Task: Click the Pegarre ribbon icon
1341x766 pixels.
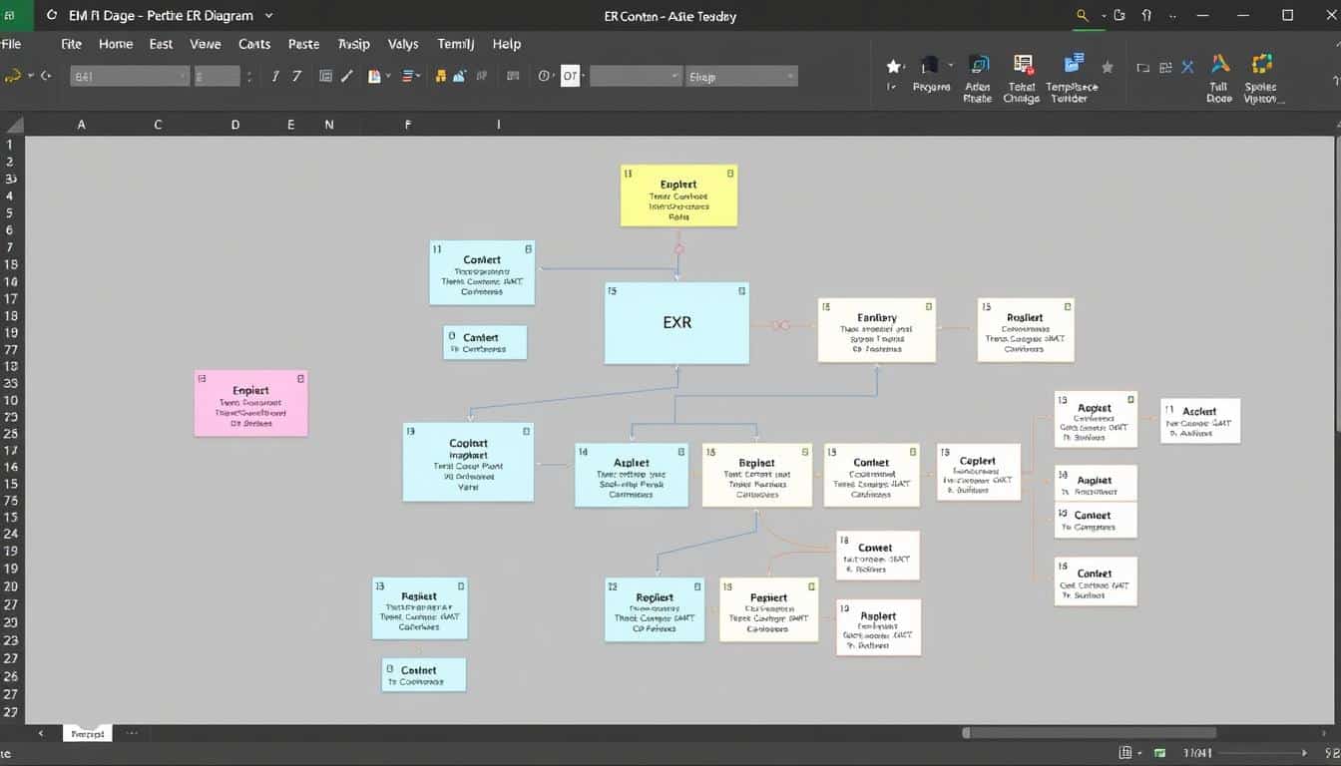Action: (x=930, y=66)
